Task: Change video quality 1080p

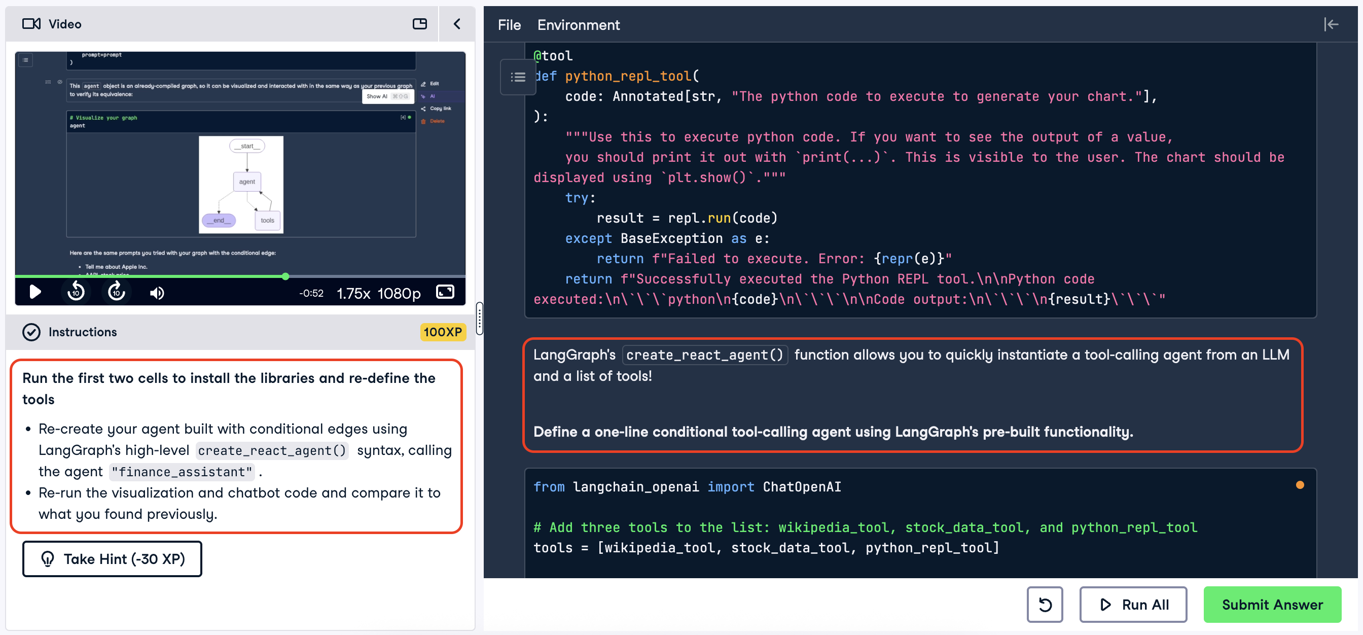Action: click(x=399, y=293)
